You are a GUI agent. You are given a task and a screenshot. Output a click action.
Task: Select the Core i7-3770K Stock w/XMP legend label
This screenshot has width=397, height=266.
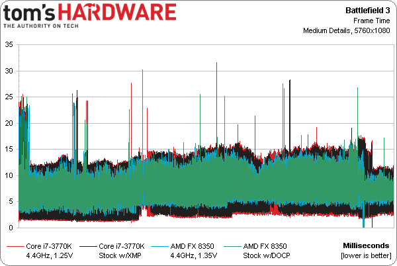122,251
